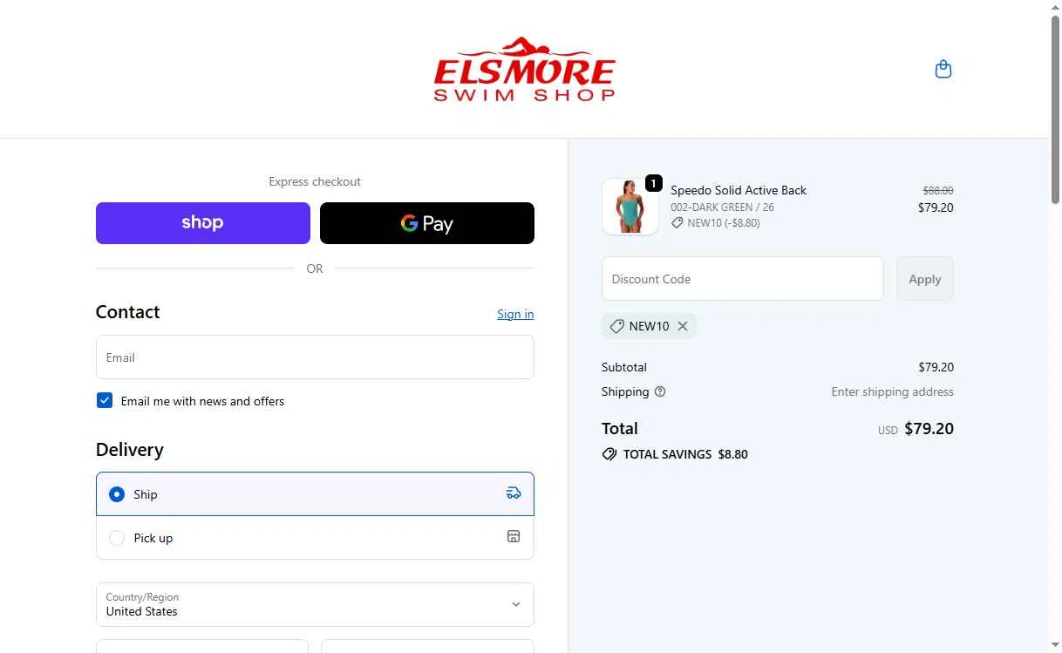Remove the NEW10 discount code tag
The height and width of the screenshot is (653, 1062).
point(683,326)
